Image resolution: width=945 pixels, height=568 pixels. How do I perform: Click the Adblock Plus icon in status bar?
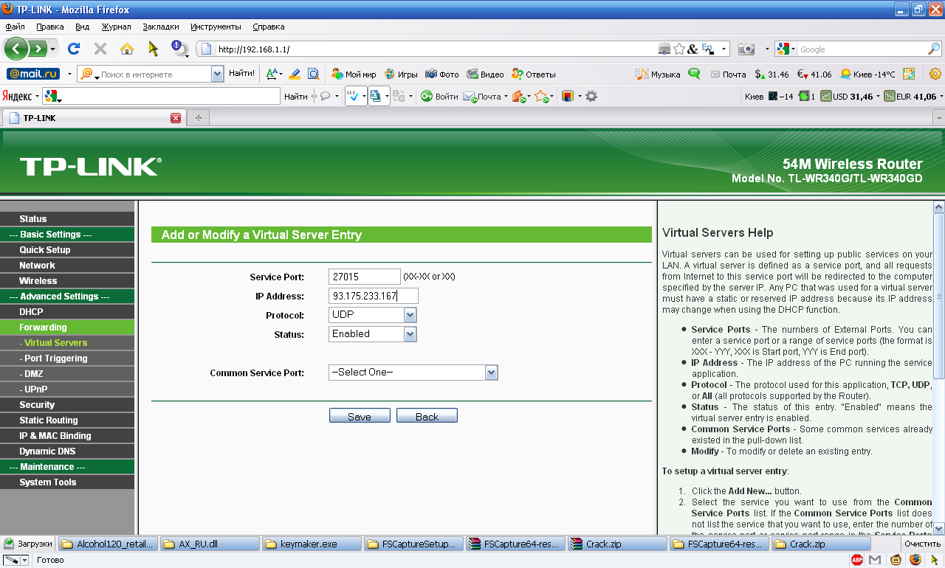coord(857,561)
